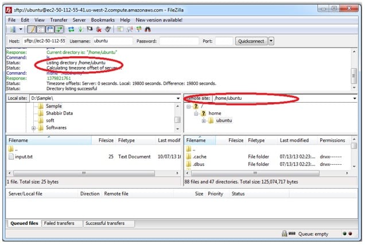365x245 pixels.
Task: Open the Site Manager icon
Action: [x=13, y=29]
